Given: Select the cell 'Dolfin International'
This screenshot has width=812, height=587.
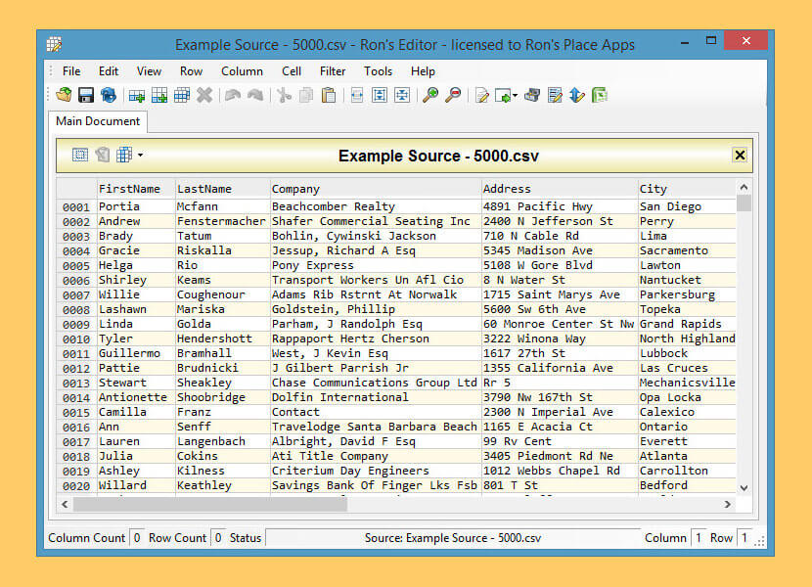Looking at the screenshot, I should pos(376,397).
